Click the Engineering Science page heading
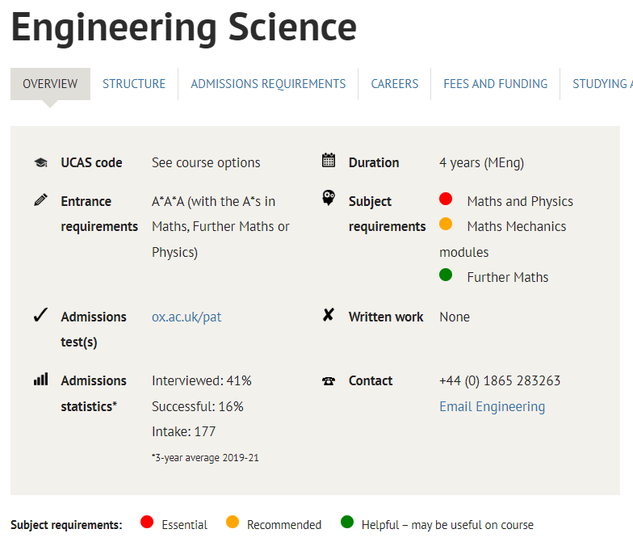Viewport: 633px width, 546px height. pos(183,27)
